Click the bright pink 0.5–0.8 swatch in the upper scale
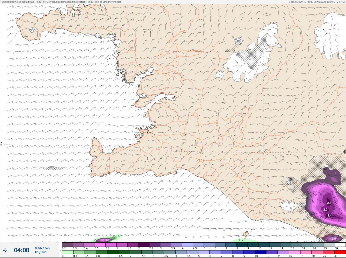The width and height of the screenshot is (346, 258). pos(100,245)
